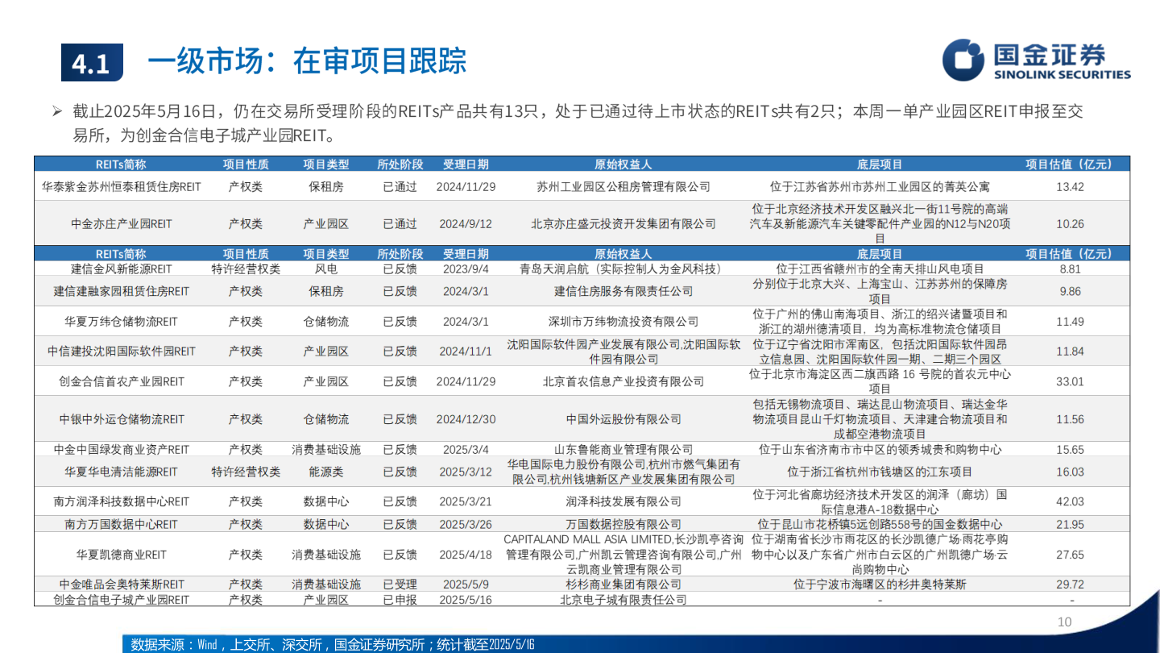Select the valuation 10.26
Viewport: 1160px width, 653px height.
[x=1070, y=223]
